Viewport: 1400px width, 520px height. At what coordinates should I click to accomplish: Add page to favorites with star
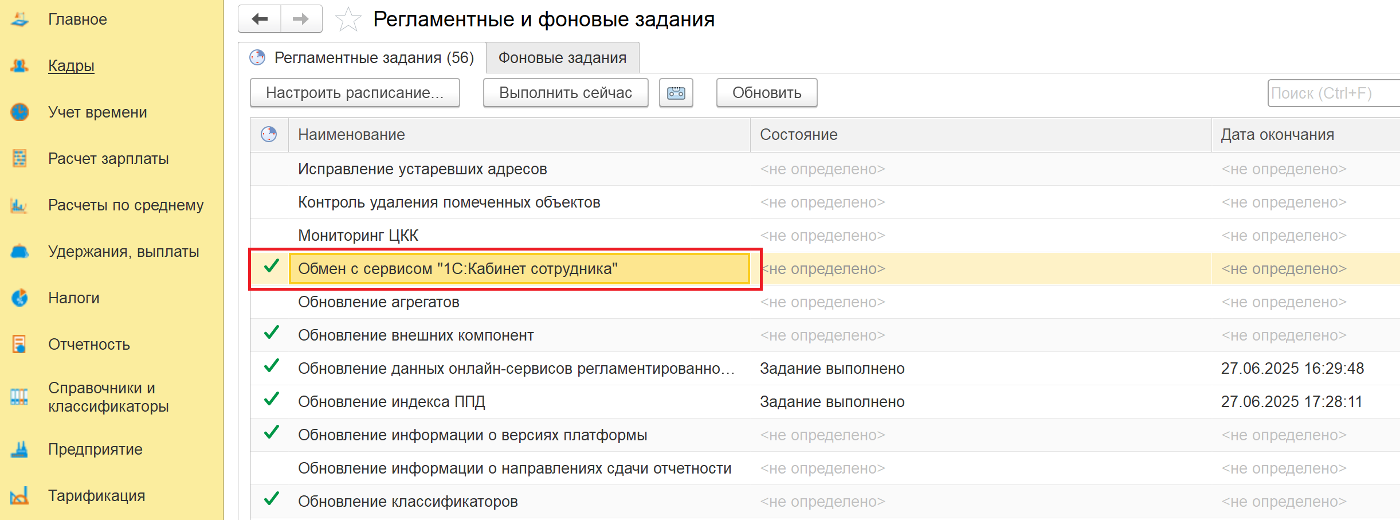(x=348, y=19)
